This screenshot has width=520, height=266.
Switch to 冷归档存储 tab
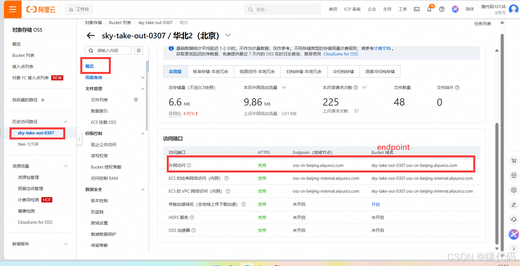pyautogui.click(x=343, y=71)
